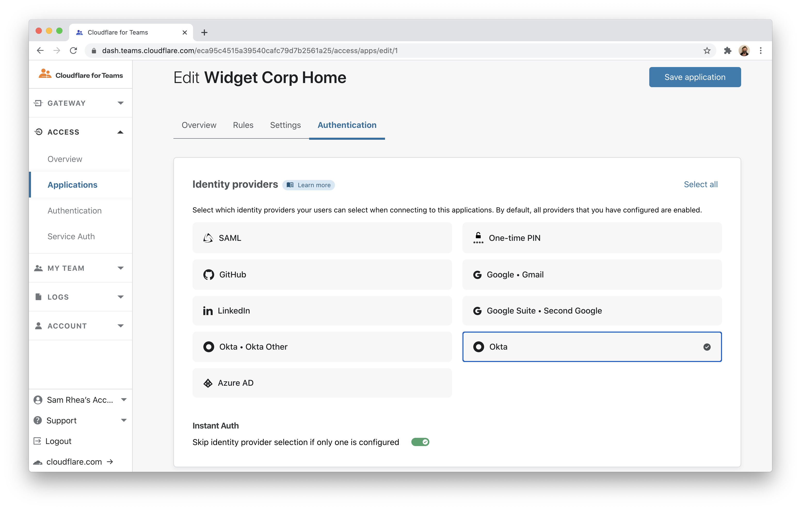This screenshot has height=510, width=801.
Task: Open a new browser tab
Action: tap(204, 32)
